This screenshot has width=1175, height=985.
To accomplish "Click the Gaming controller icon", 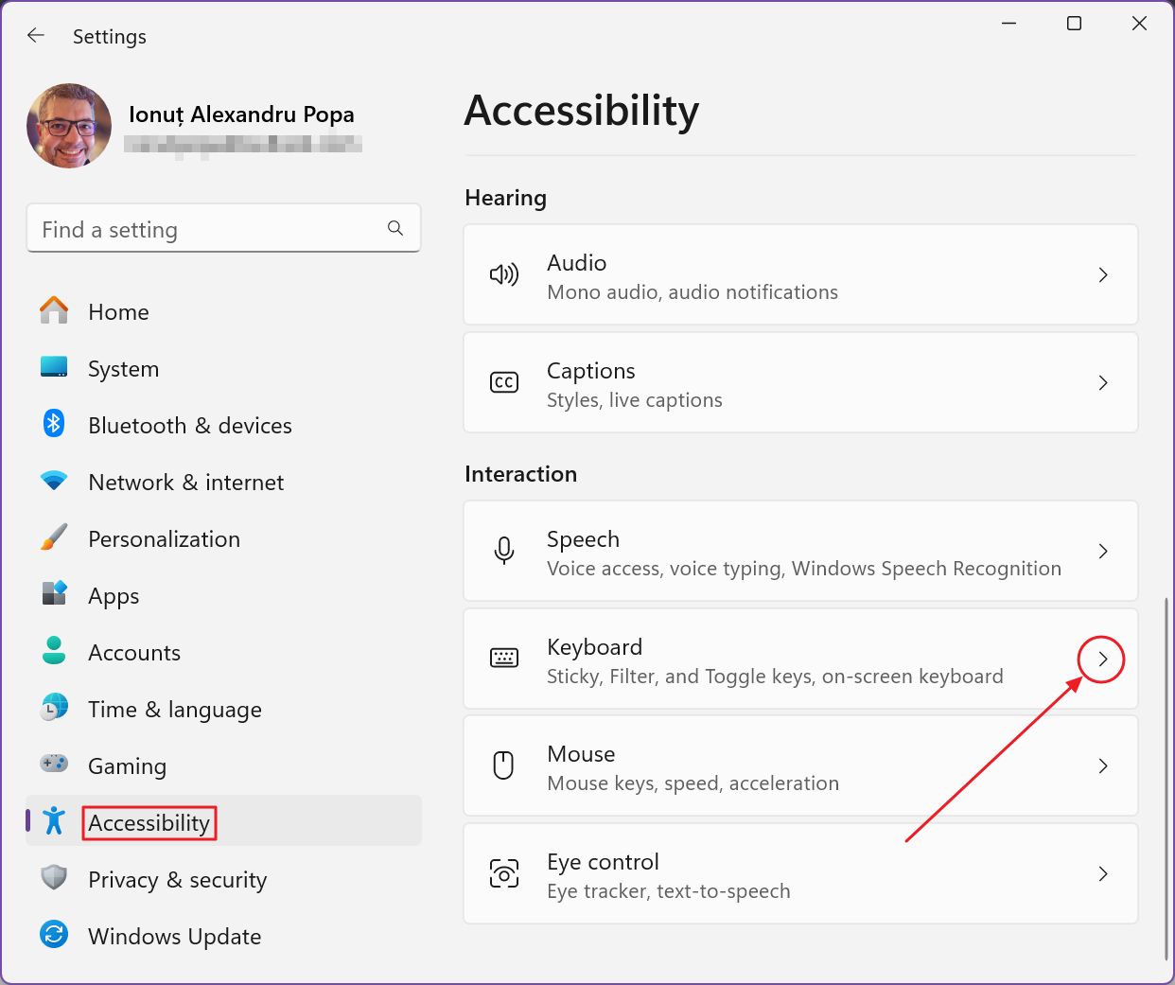I will pos(54,764).
